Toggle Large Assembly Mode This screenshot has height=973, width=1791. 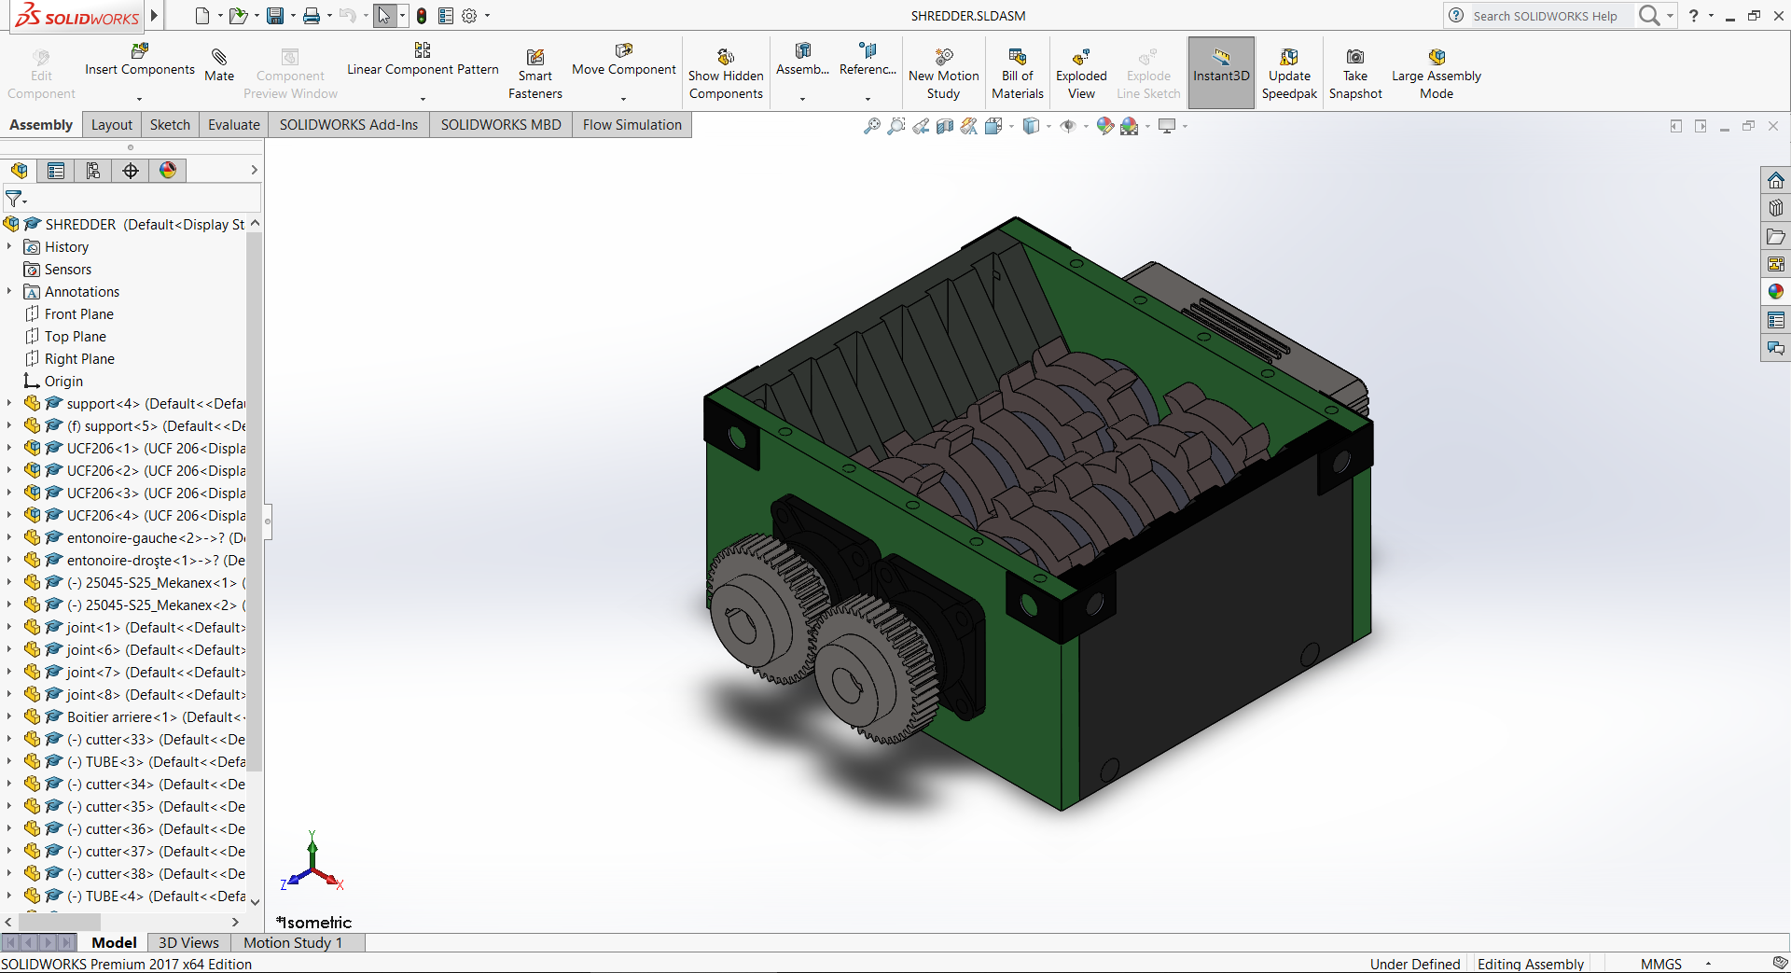point(1437,74)
